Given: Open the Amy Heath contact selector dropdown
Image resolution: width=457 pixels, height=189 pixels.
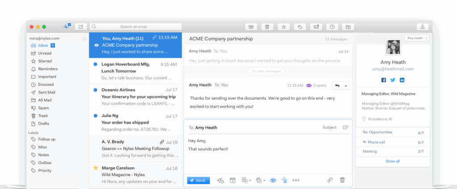Looking at the screenshot, I should (x=417, y=38).
